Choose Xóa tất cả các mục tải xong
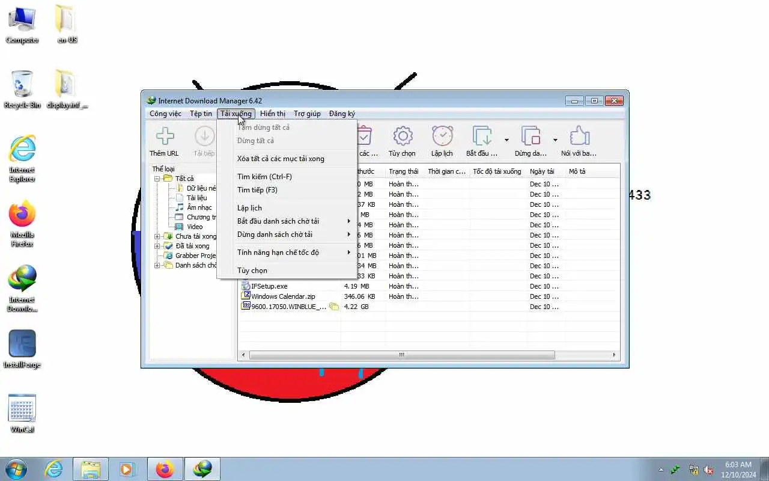 [x=287, y=159]
